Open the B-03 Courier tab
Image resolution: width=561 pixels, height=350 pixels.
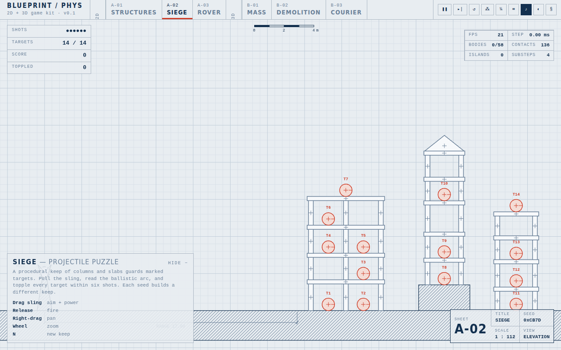coord(346,10)
